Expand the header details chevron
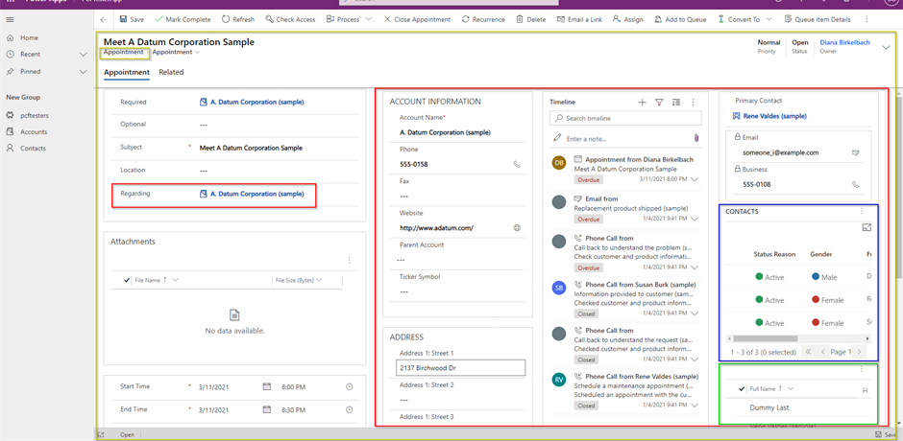903x441 pixels. 886,48
